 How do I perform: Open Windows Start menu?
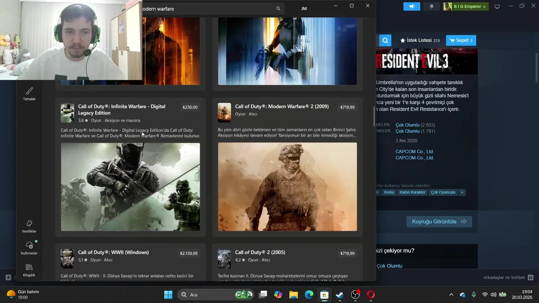[168, 295]
